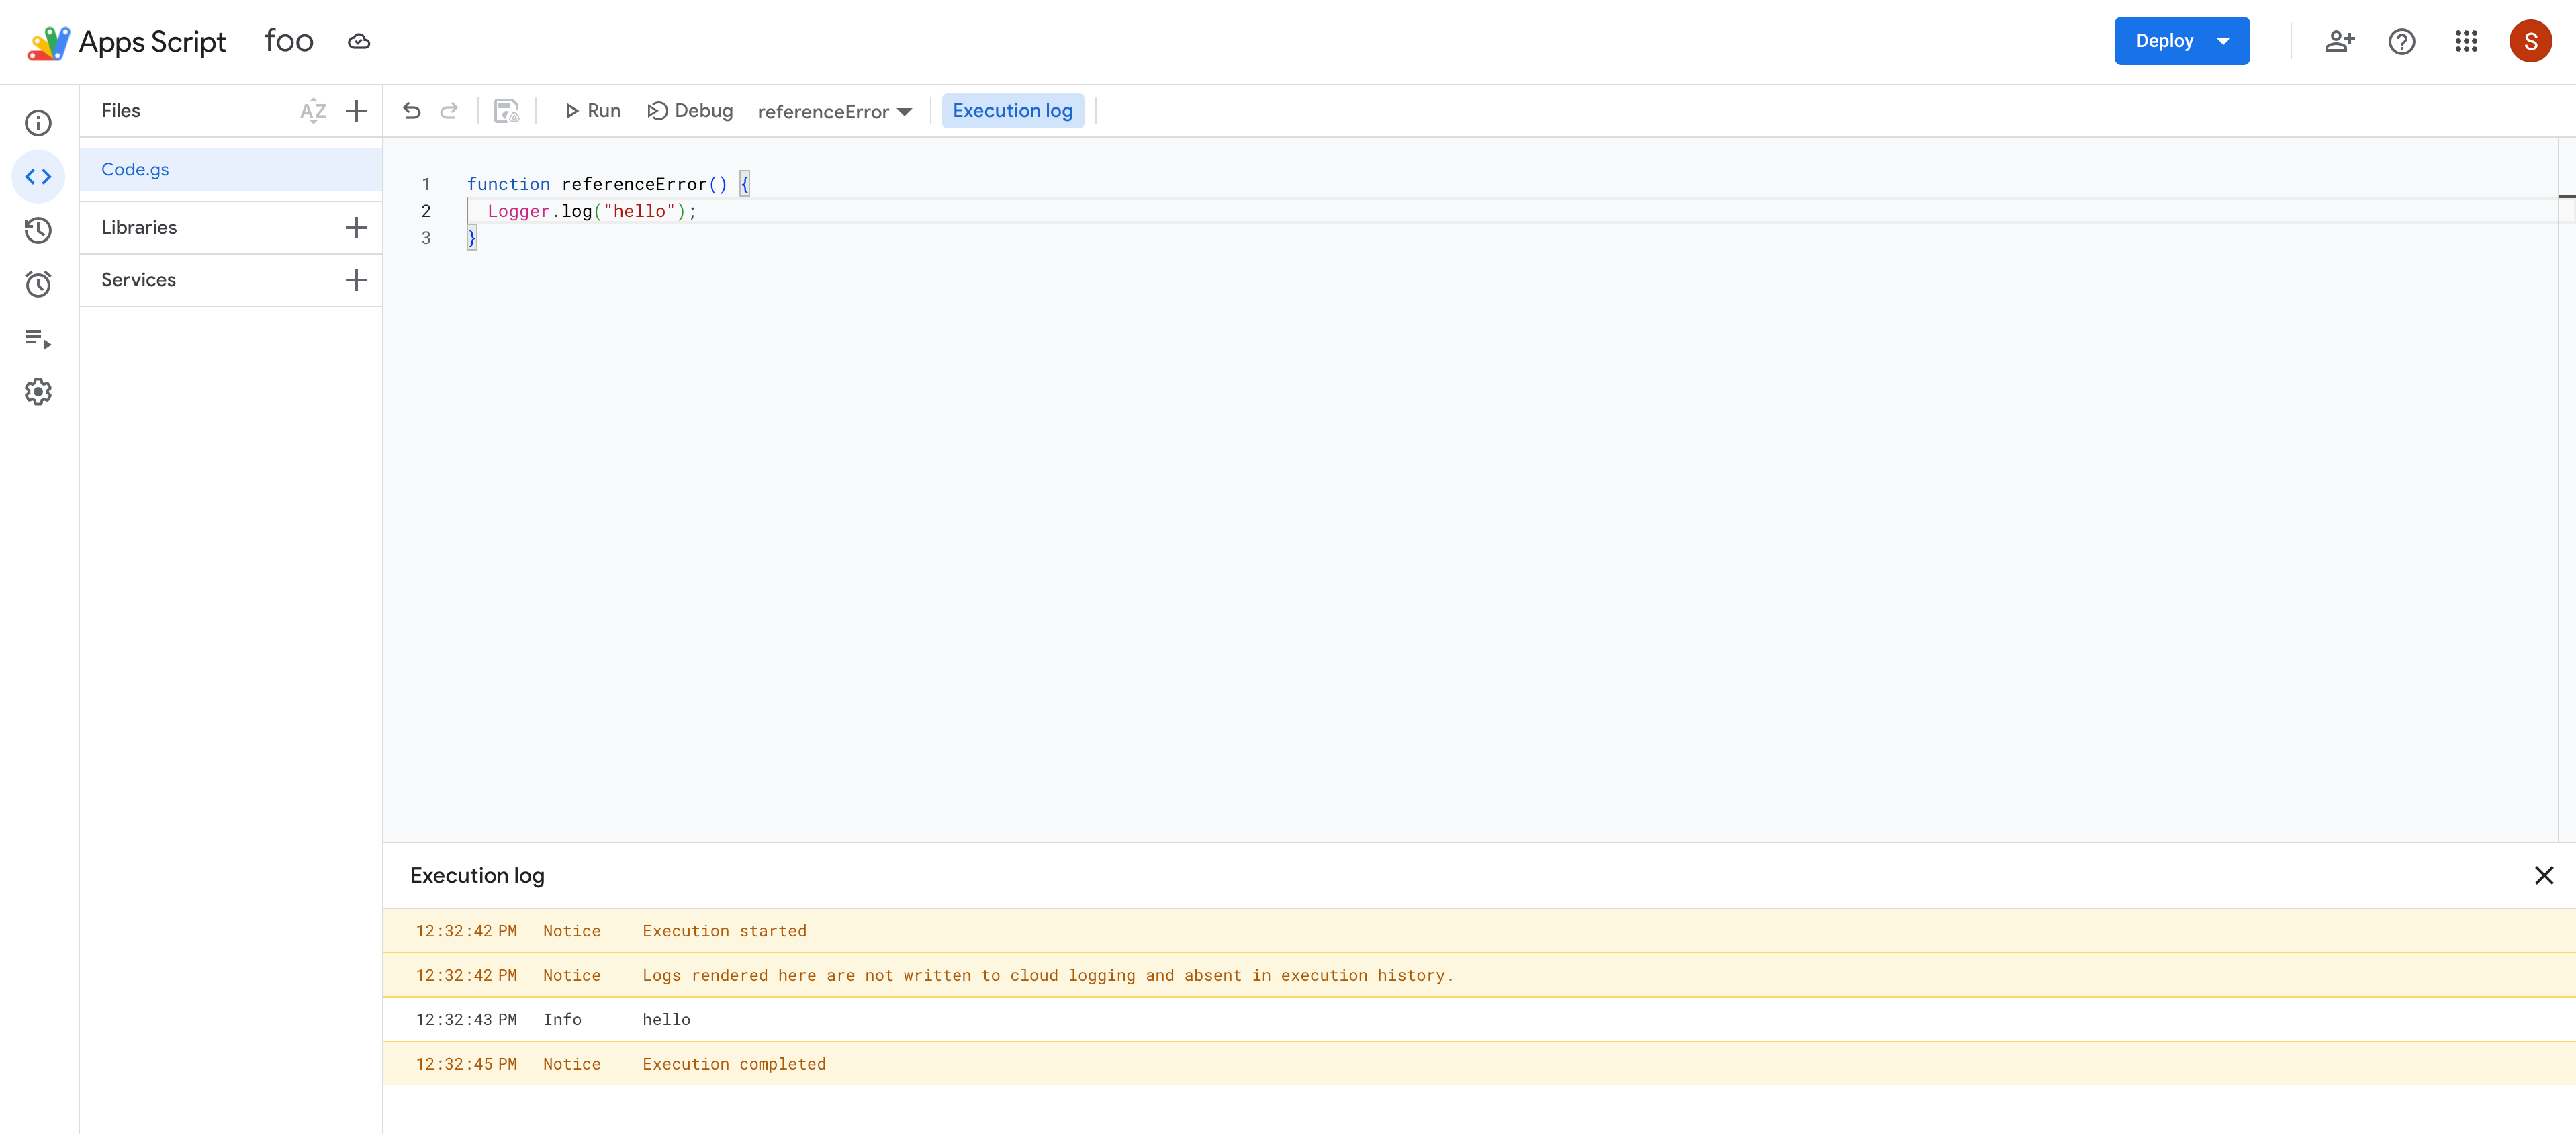Undo the last edit
This screenshot has width=2576, height=1134.
point(412,111)
